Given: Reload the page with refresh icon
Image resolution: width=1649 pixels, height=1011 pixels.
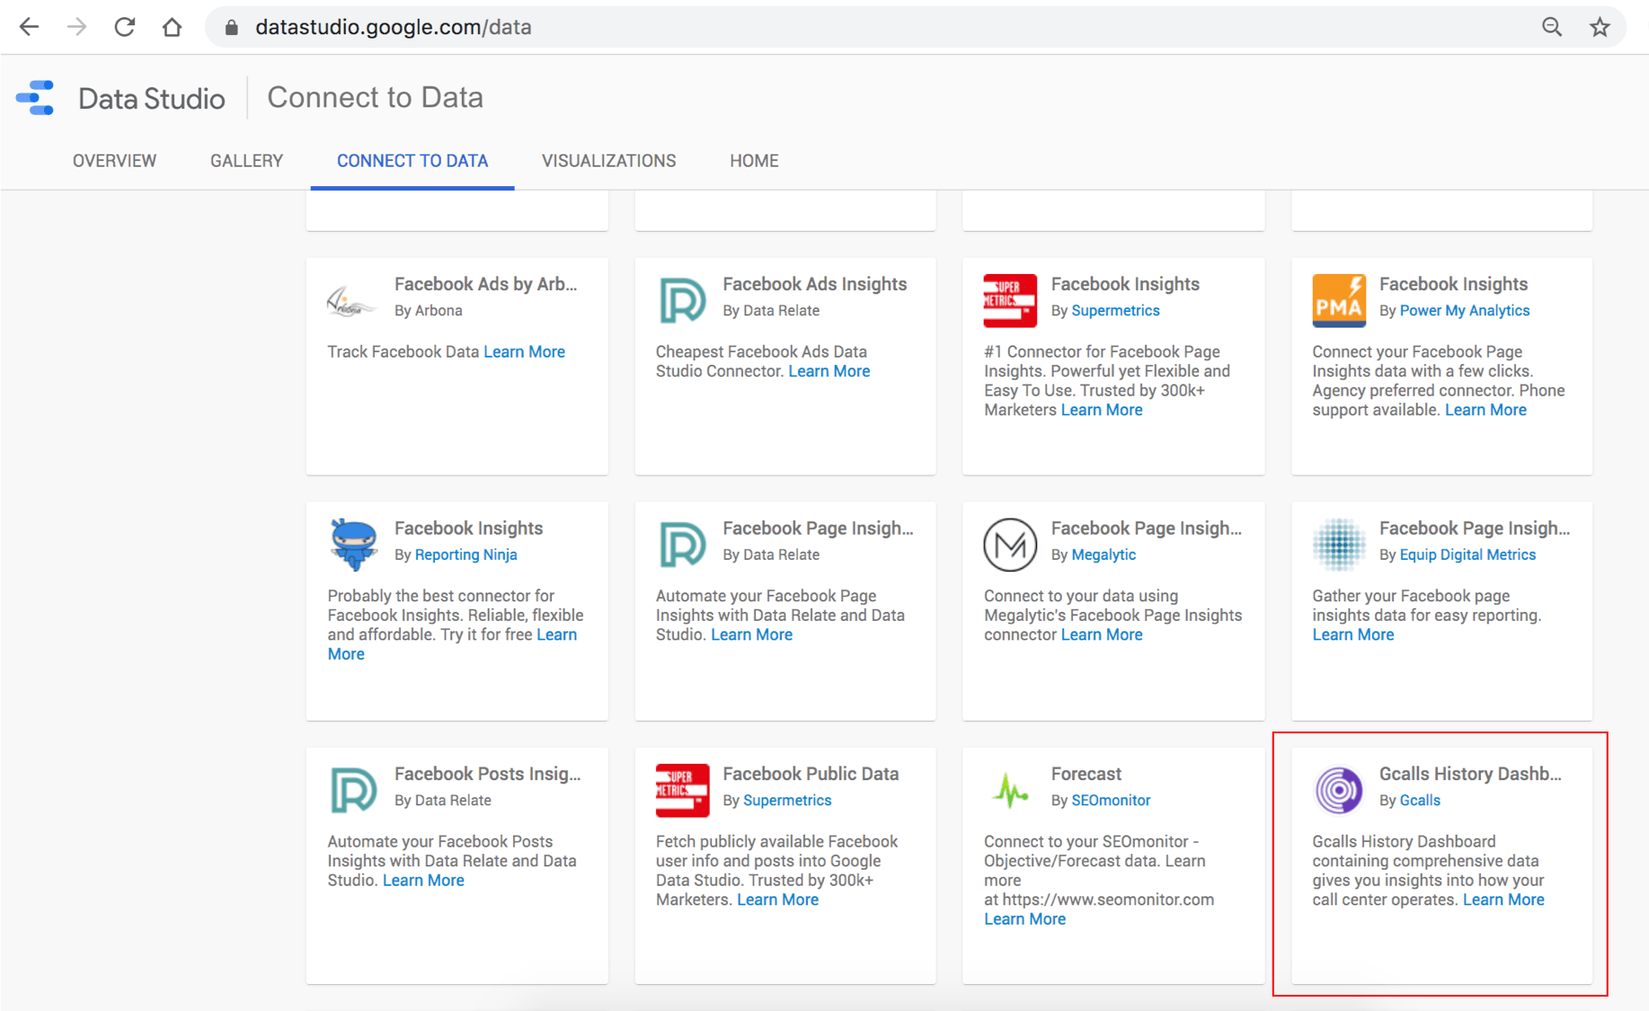Looking at the screenshot, I should coord(124,27).
